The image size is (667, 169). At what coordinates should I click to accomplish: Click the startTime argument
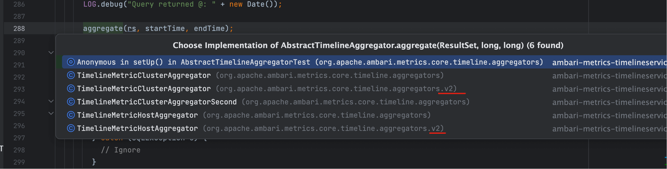pos(165,28)
